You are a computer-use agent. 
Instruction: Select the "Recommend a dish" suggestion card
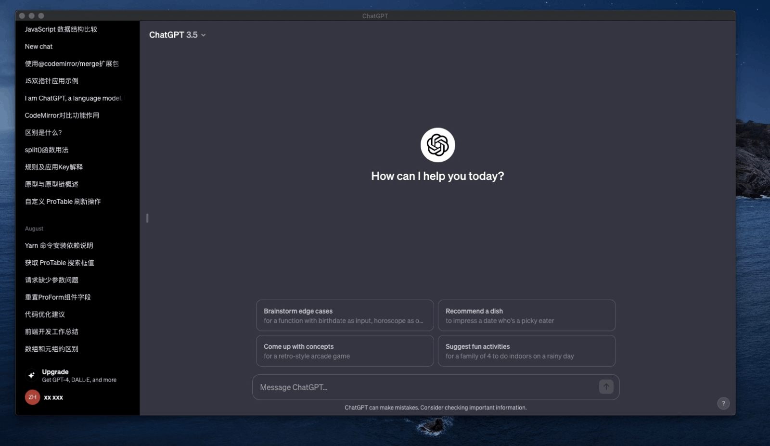(527, 315)
